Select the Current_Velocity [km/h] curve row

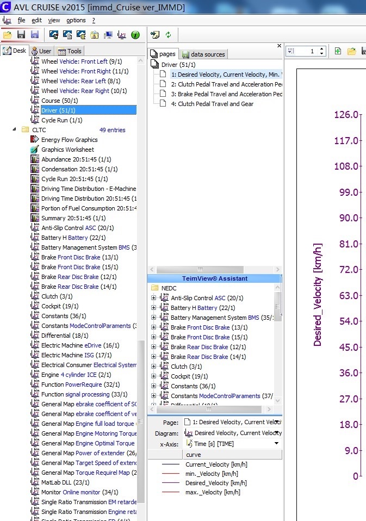215,464
